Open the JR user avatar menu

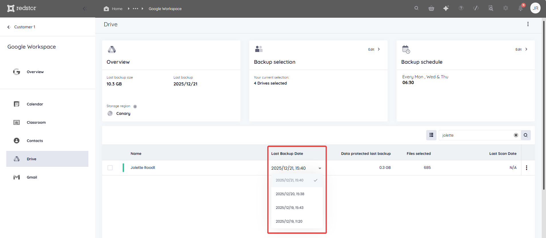point(535,8)
